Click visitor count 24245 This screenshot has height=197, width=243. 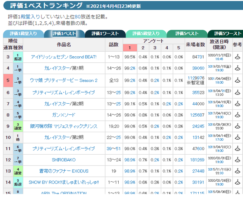click(x=198, y=126)
